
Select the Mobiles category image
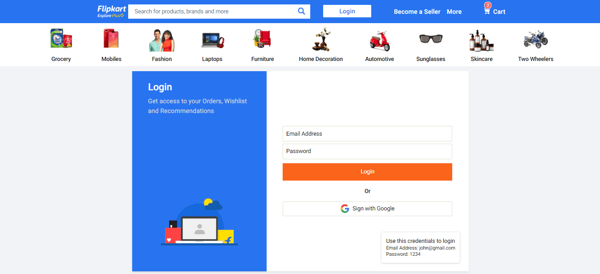point(111,39)
